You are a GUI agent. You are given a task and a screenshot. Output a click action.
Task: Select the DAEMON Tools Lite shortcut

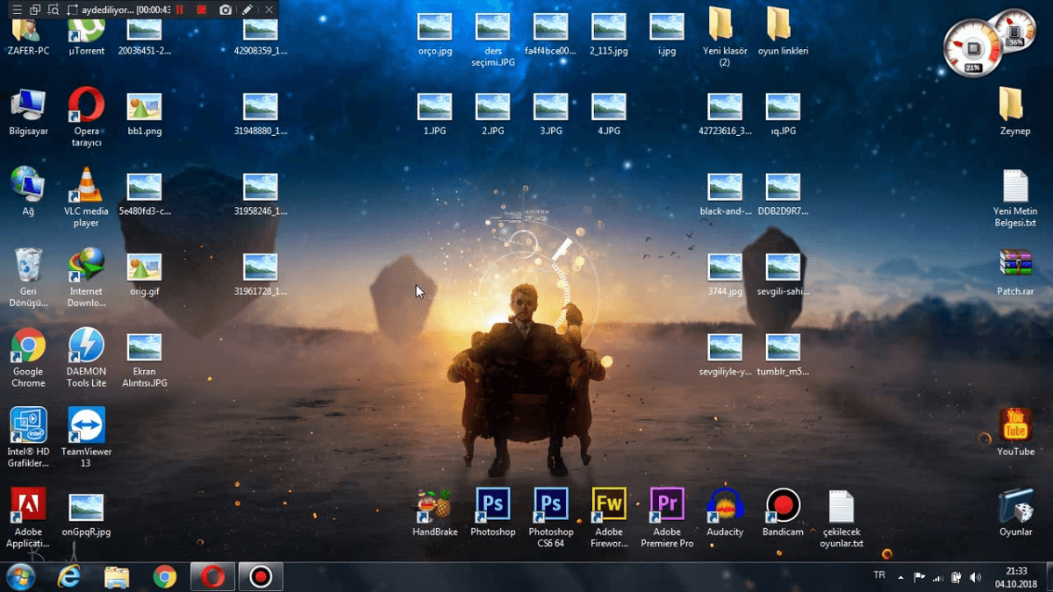pos(86,346)
